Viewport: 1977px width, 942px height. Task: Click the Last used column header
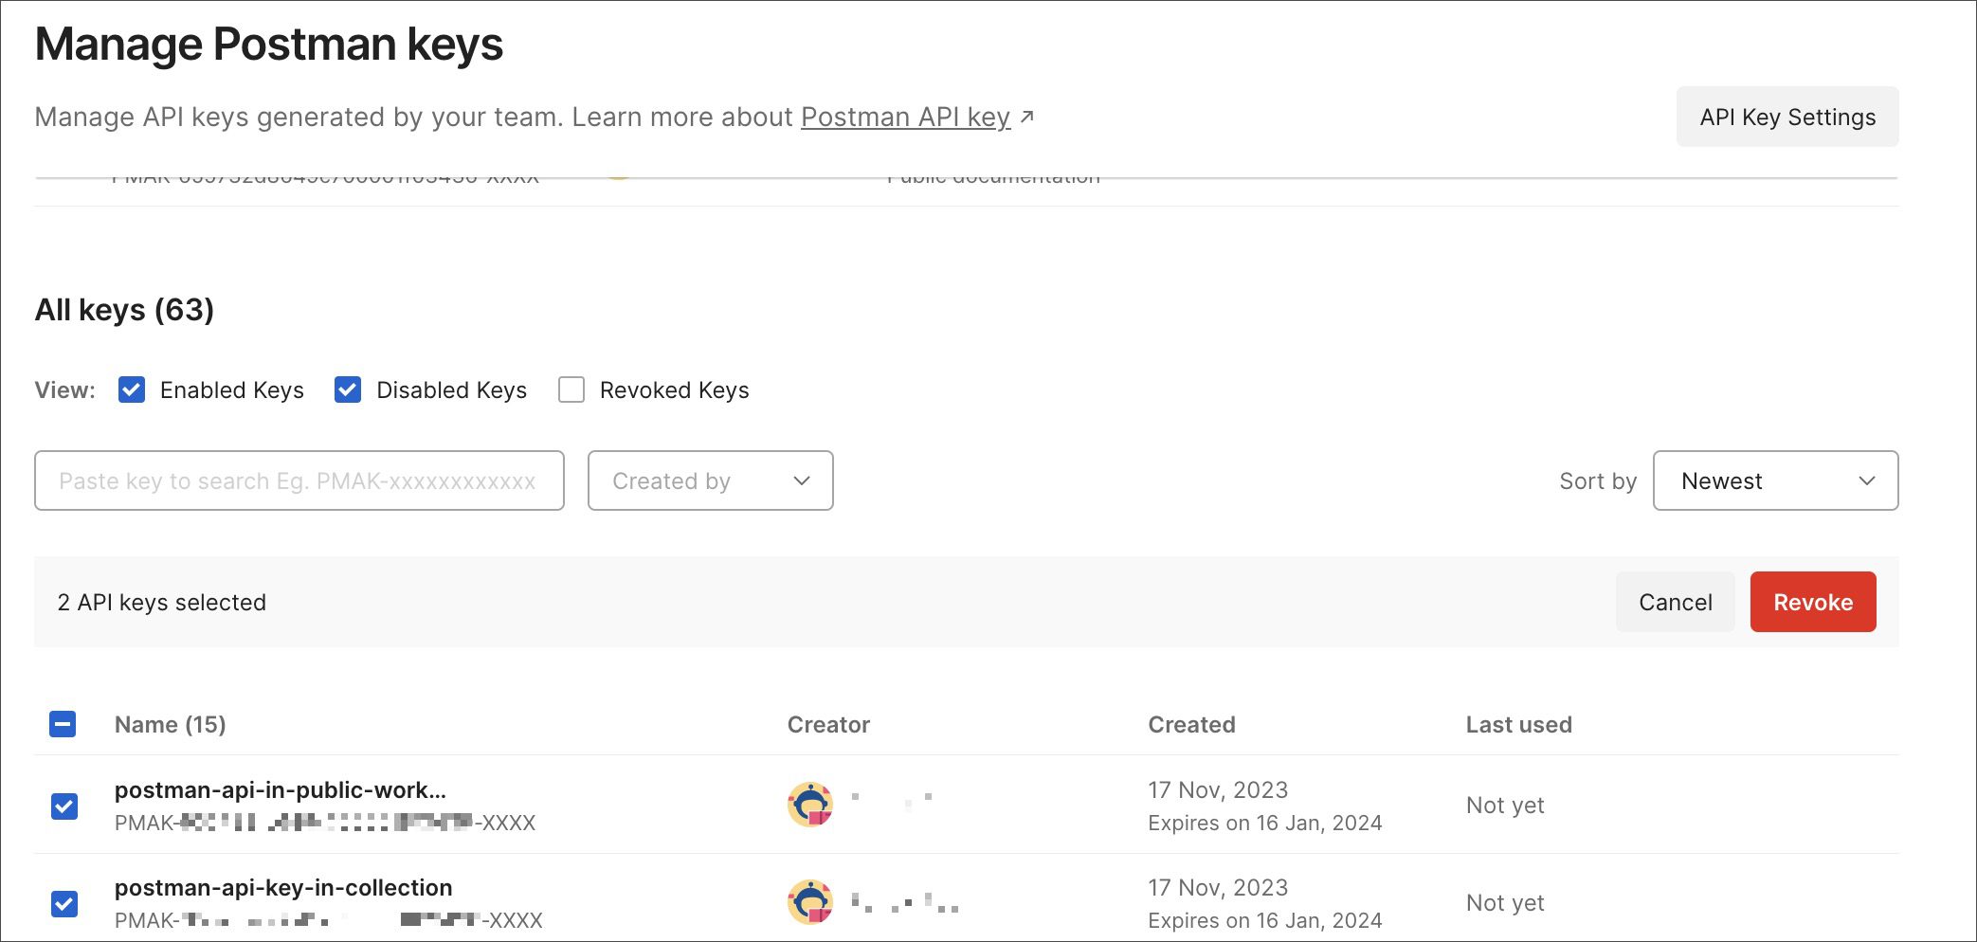click(1518, 724)
